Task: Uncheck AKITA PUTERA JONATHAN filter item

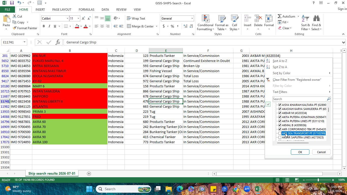Action: [280, 117]
